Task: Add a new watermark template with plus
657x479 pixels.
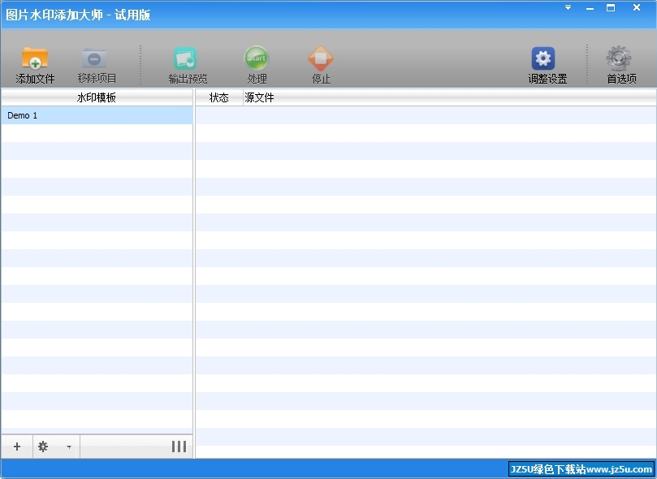Action: 17,447
